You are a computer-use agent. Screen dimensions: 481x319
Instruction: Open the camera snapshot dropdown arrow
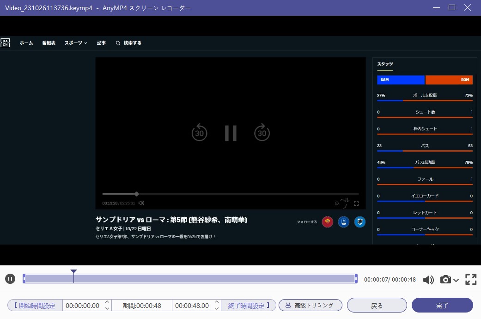pos(456,280)
